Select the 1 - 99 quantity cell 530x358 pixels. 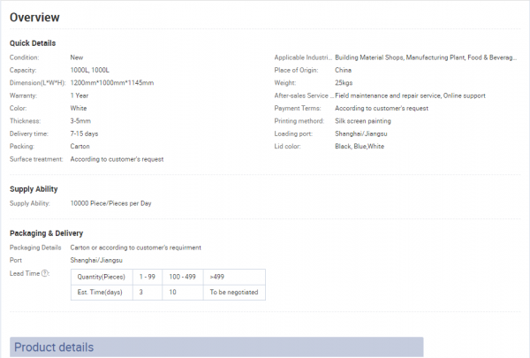point(149,277)
